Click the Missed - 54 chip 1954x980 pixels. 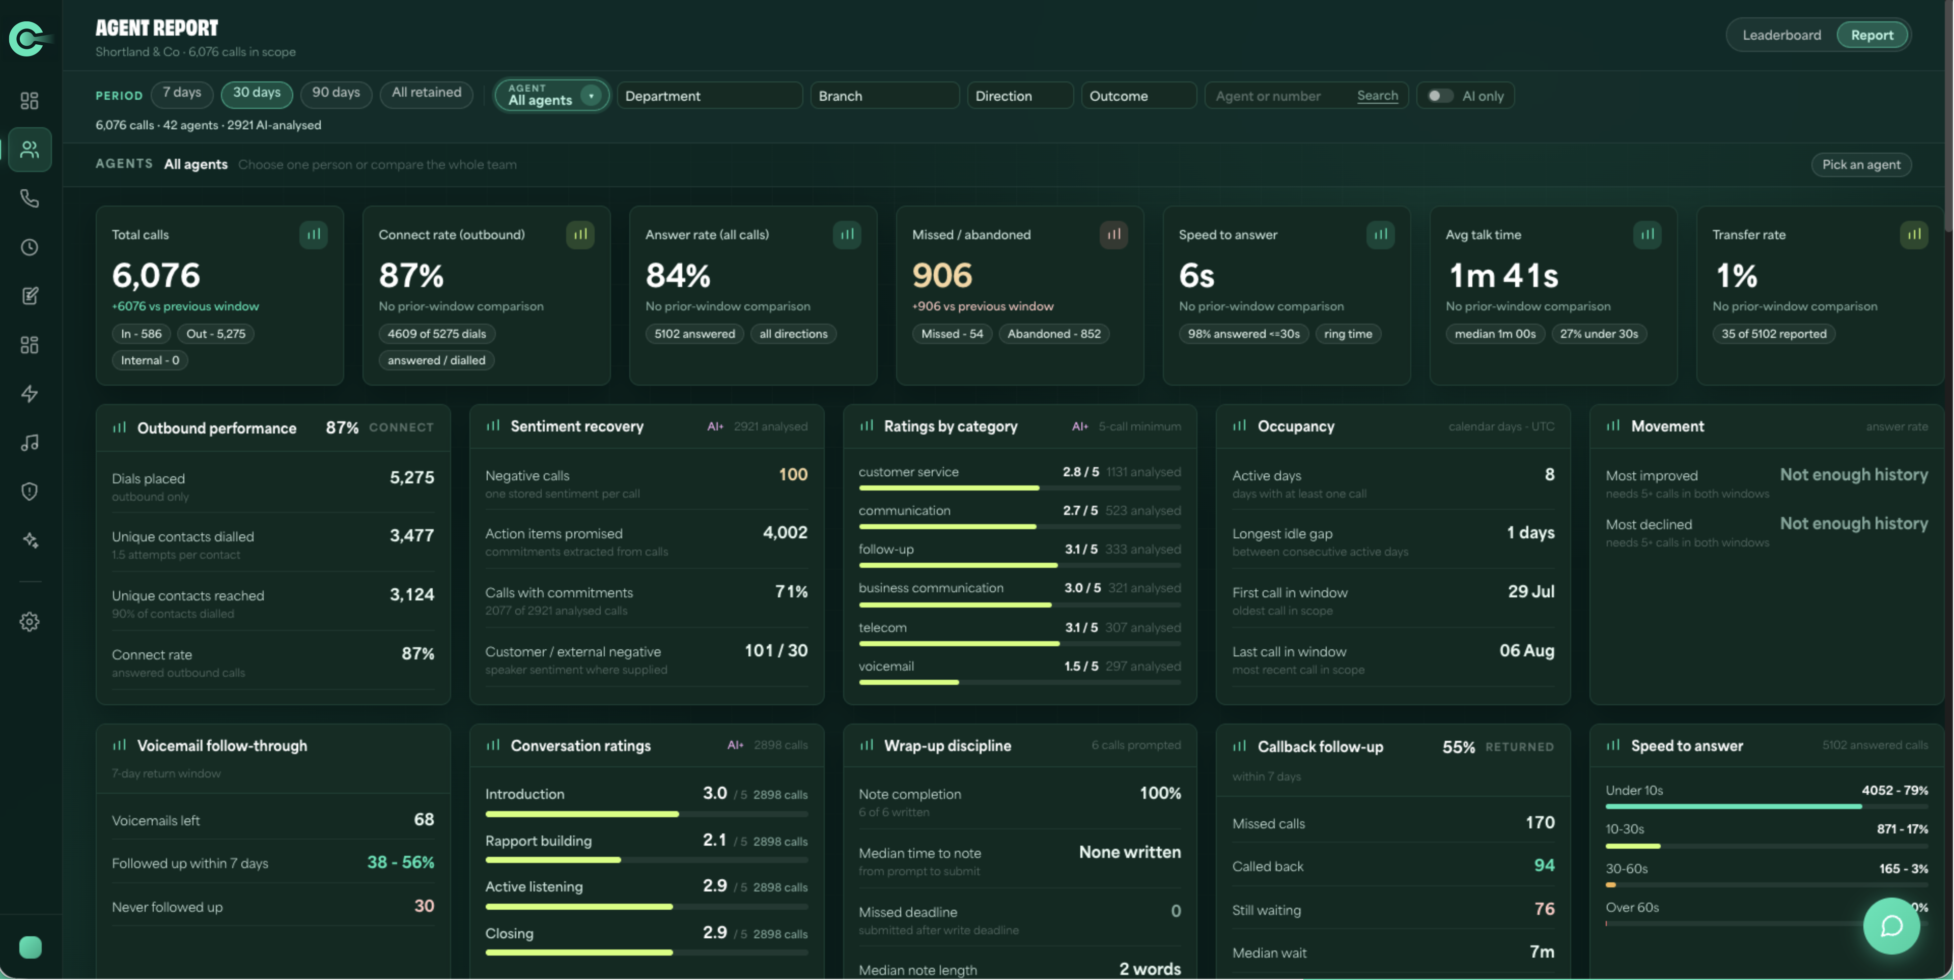pyautogui.click(x=952, y=333)
